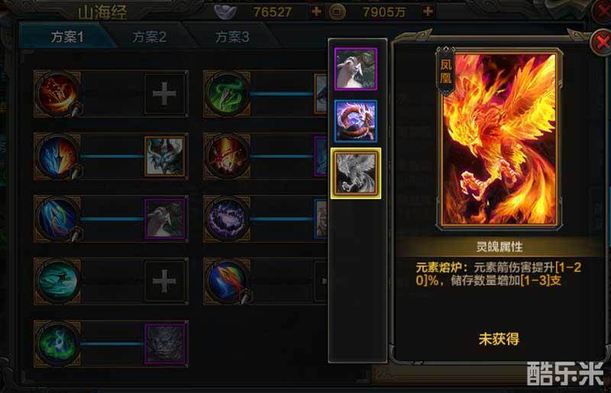Open the 方案3 tab

[232, 37]
